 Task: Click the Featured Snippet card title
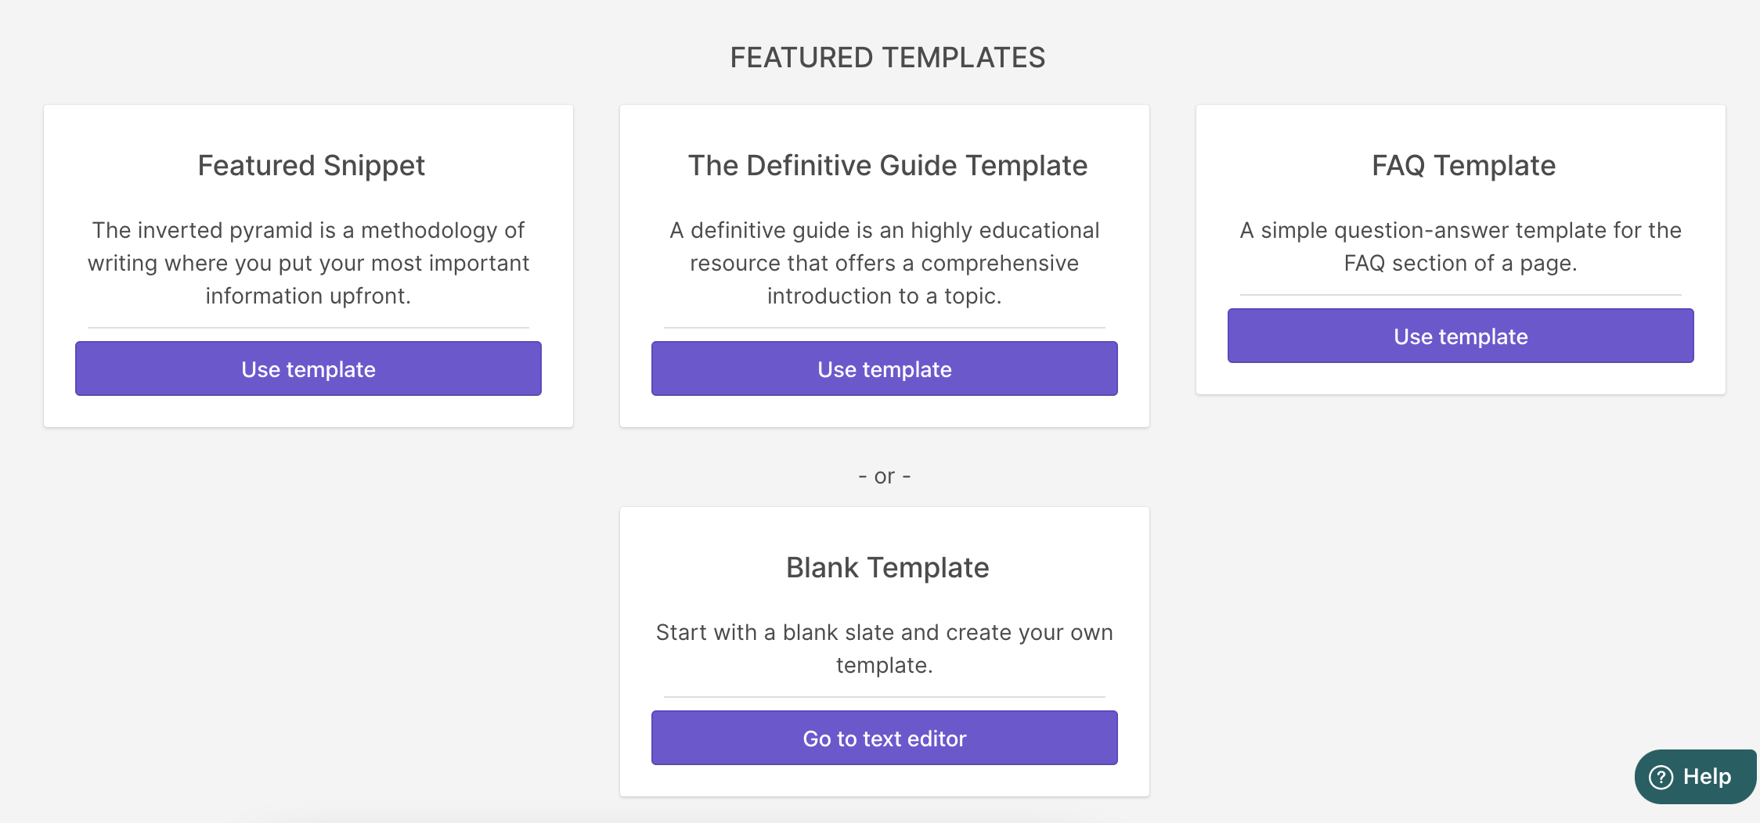point(311,166)
